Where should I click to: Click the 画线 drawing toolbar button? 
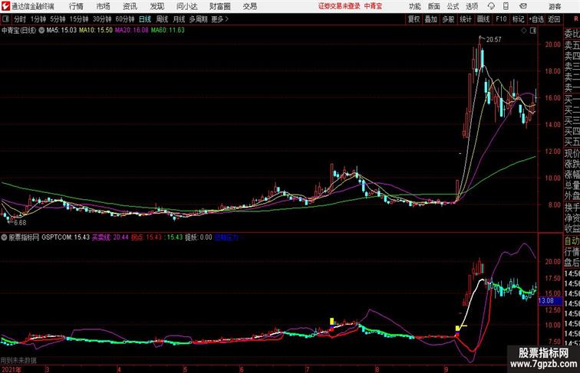point(483,19)
